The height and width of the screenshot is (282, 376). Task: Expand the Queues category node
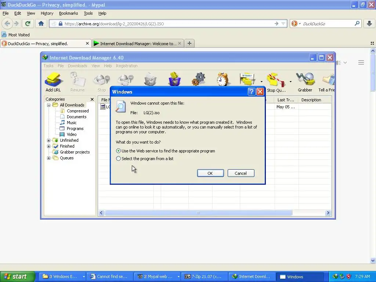click(49, 158)
